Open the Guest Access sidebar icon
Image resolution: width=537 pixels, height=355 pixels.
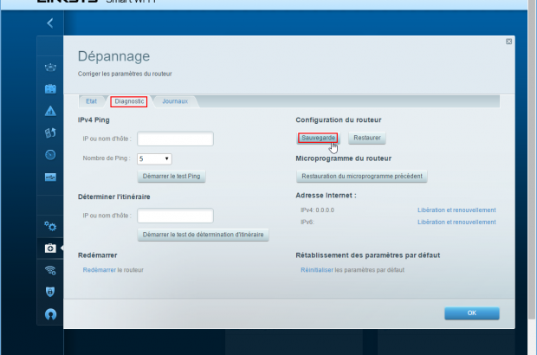(x=50, y=88)
